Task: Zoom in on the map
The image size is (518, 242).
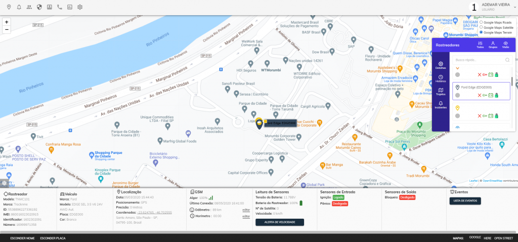Action: point(7,22)
